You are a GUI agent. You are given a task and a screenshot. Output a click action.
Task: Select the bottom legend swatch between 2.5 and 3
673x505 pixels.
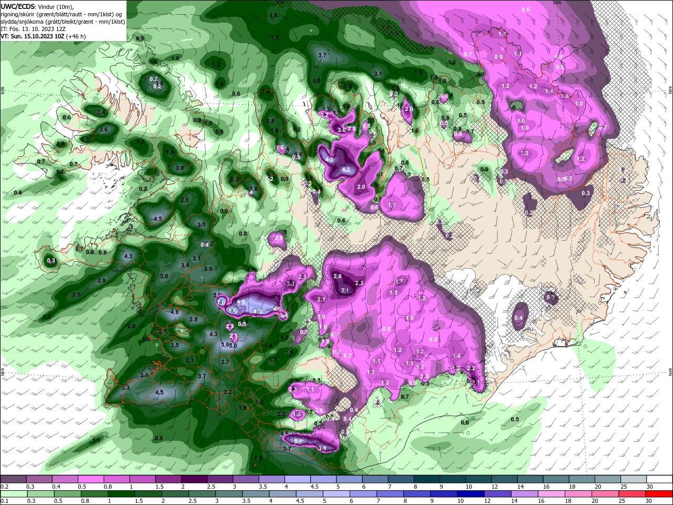[201, 494]
